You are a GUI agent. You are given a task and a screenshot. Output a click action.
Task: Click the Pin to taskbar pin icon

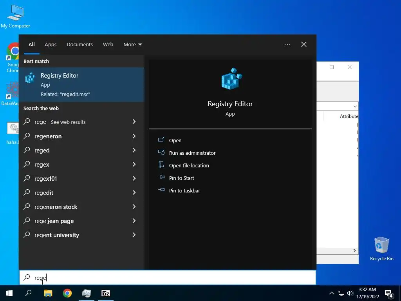161,190
